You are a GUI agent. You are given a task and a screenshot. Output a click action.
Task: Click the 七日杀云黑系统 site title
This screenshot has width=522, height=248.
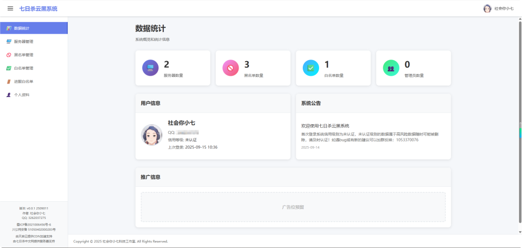(38, 9)
